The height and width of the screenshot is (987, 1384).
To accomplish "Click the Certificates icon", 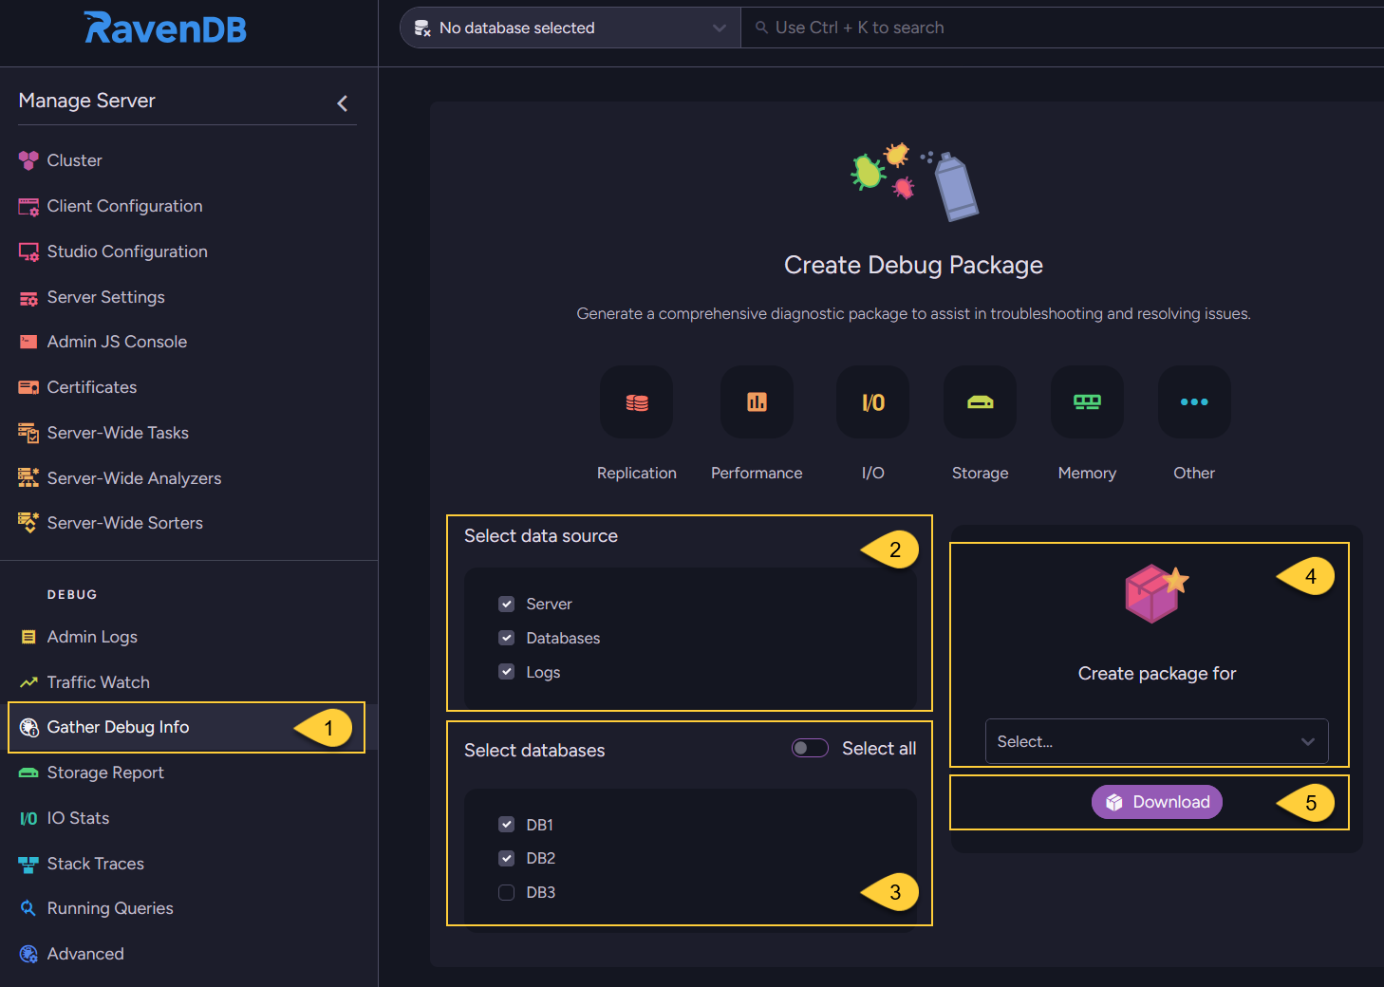I will tap(28, 387).
